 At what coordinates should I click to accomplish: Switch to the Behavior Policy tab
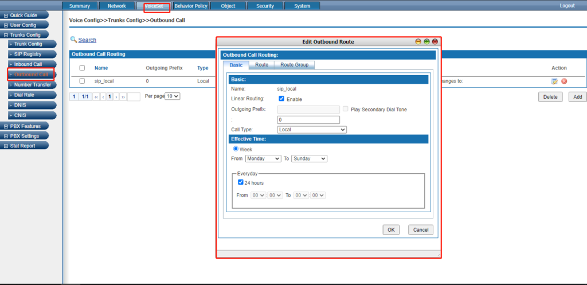point(191,6)
